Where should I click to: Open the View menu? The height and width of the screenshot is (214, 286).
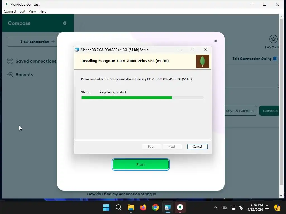point(32,11)
